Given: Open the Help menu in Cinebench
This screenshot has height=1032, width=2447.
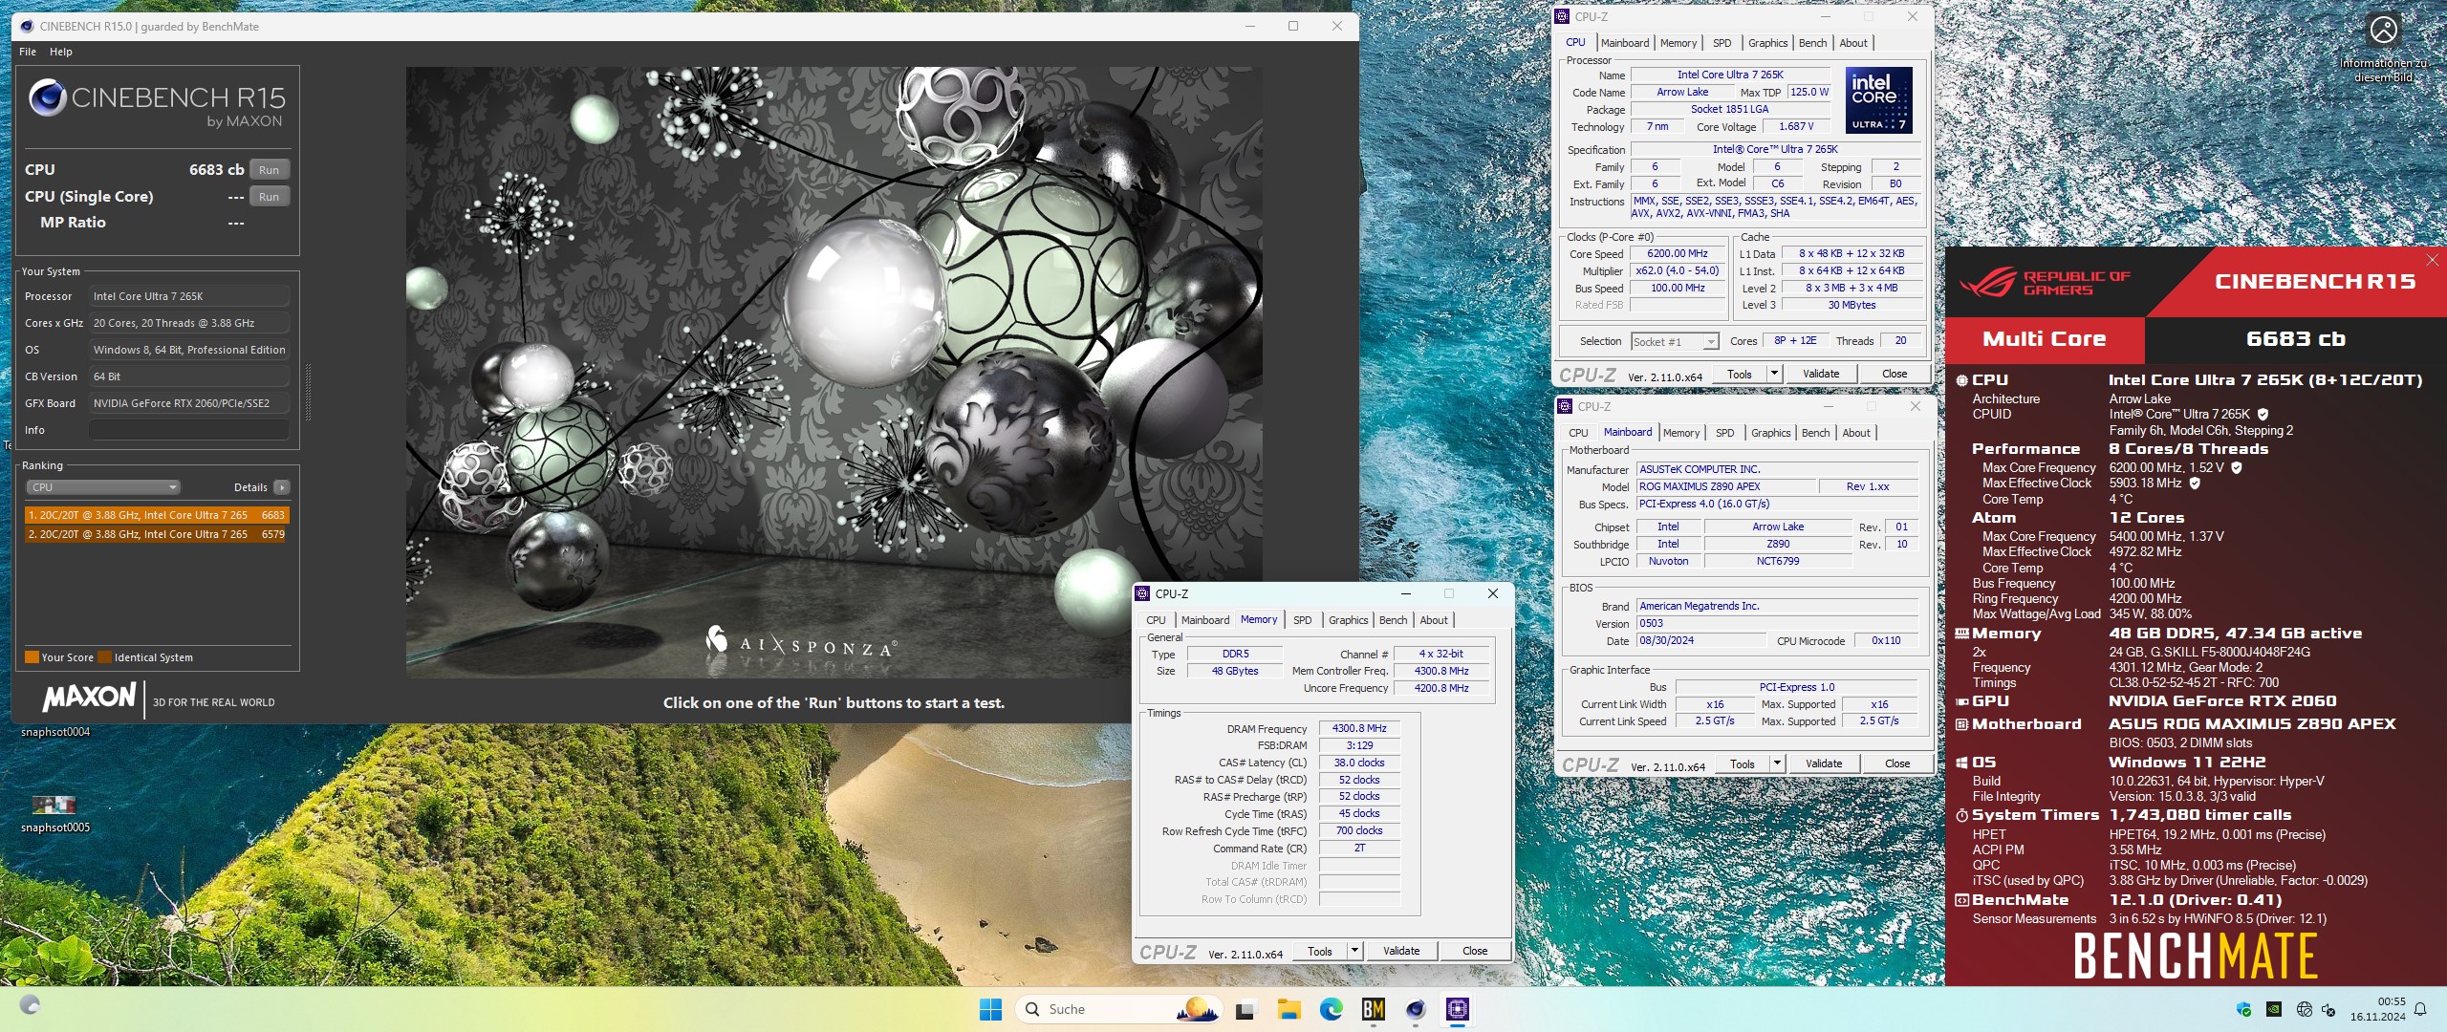Looking at the screenshot, I should click(x=61, y=52).
